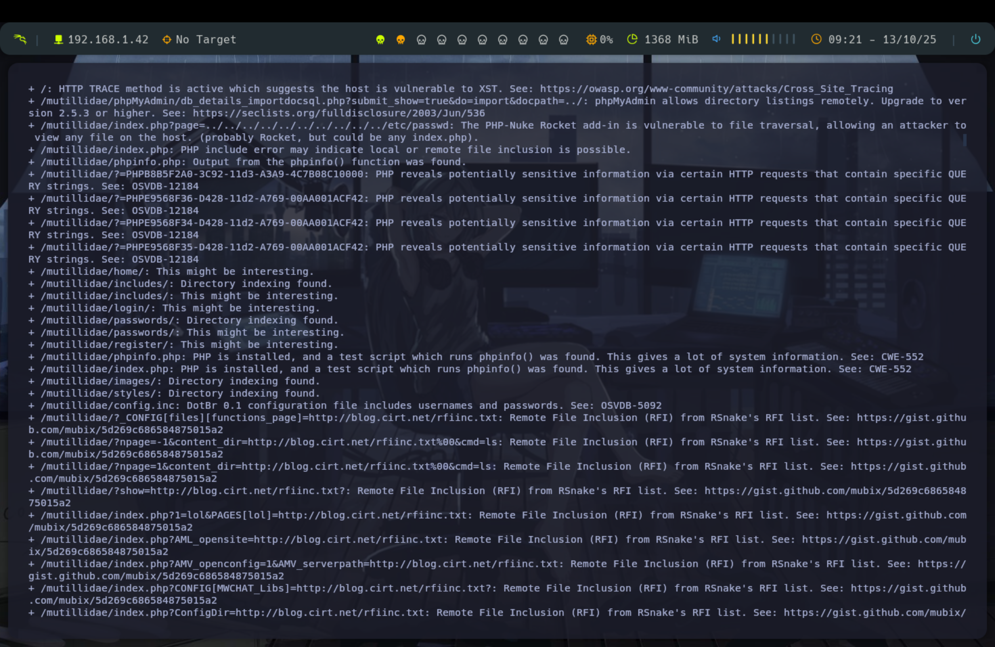Click the 1368 MiB memory readout
The image size is (995, 647).
(671, 40)
